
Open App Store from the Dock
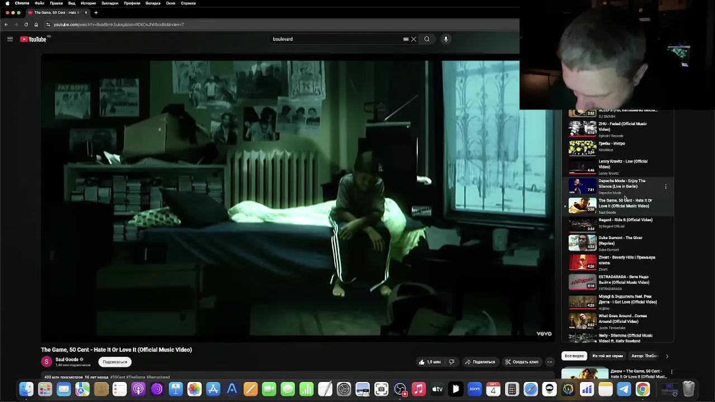pyautogui.click(x=213, y=389)
